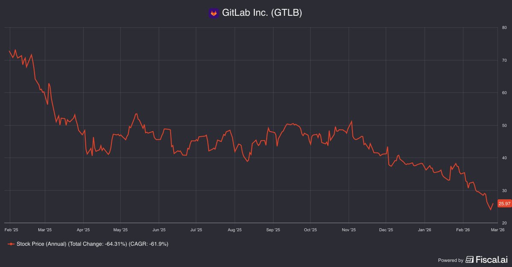Click the 25.97 current price label
This screenshot has height=267, width=512.
click(x=504, y=204)
